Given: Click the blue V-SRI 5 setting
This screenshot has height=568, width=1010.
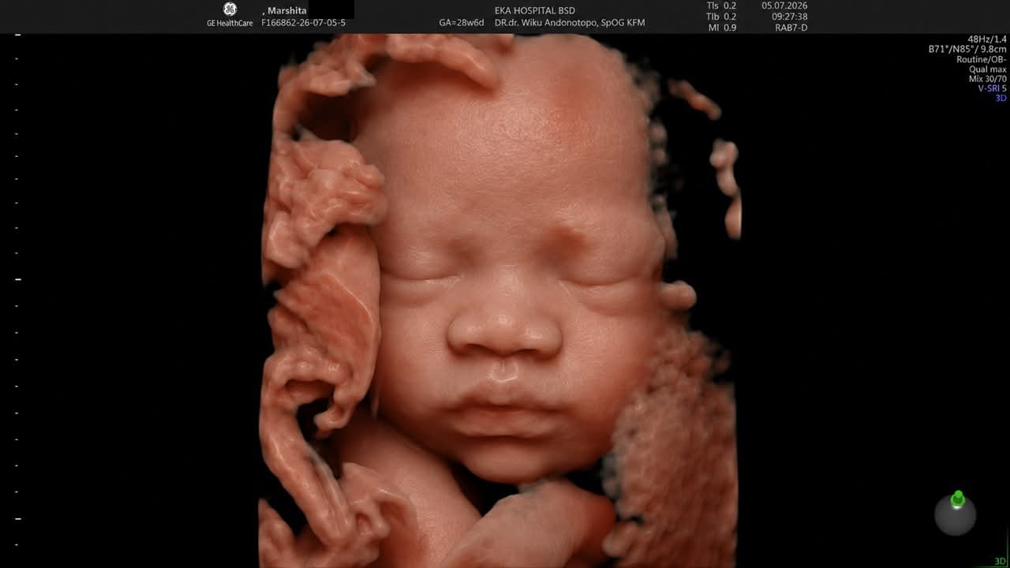Looking at the screenshot, I should pos(993,88).
